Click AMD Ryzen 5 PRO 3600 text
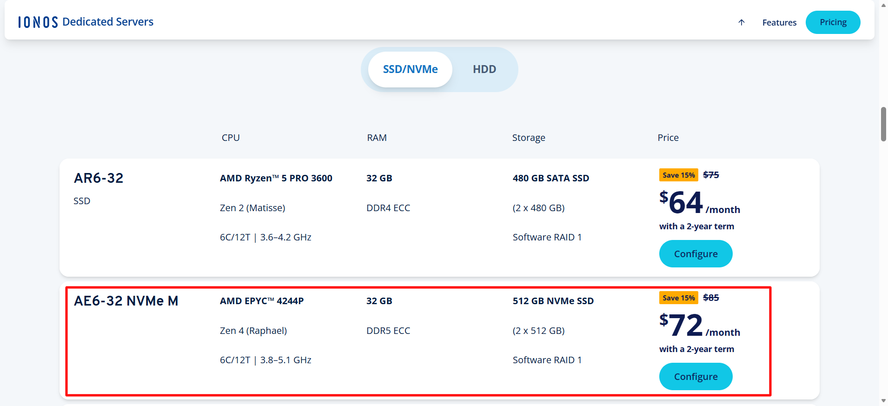888x406 pixels. click(276, 178)
